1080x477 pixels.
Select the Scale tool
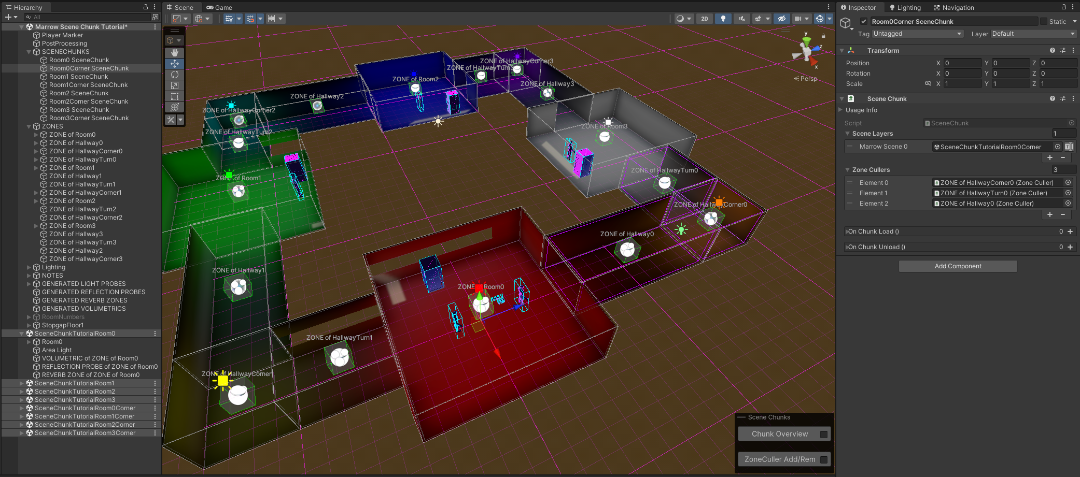(x=175, y=85)
